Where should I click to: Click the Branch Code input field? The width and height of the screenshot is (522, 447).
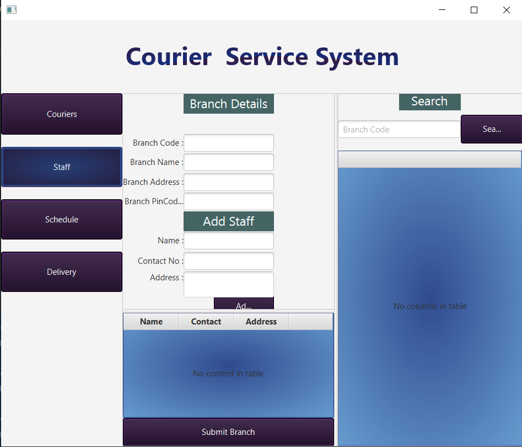pyautogui.click(x=228, y=143)
